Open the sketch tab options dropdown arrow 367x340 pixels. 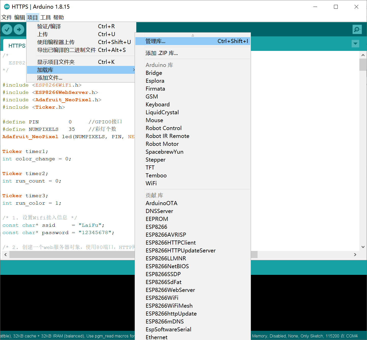355,44
